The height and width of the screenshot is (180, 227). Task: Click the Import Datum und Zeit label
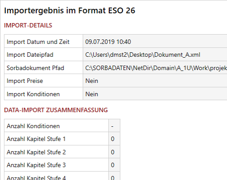[x=38, y=42]
